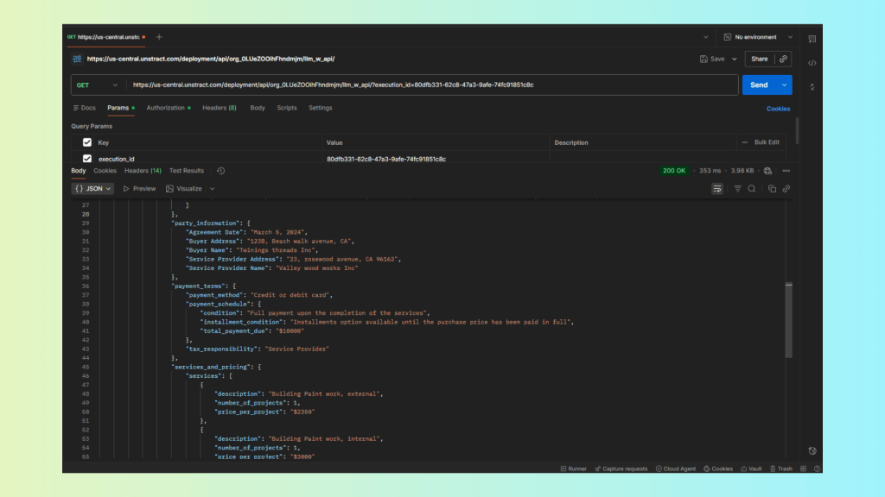This screenshot has height=497, width=885.
Task: Uncheck the execution_id parameter checkbox
Action: click(x=86, y=159)
